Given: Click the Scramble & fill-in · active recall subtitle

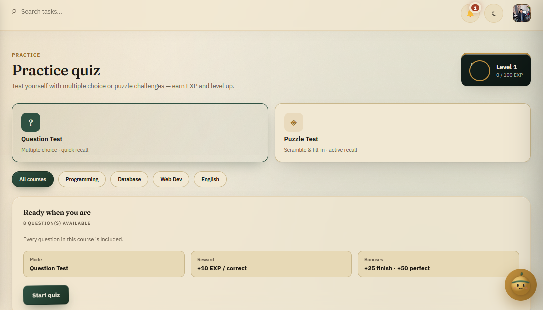Looking at the screenshot, I should point(321,150).
